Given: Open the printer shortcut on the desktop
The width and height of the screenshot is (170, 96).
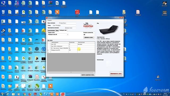Looking at the screenshot, I should pos(158,78).
